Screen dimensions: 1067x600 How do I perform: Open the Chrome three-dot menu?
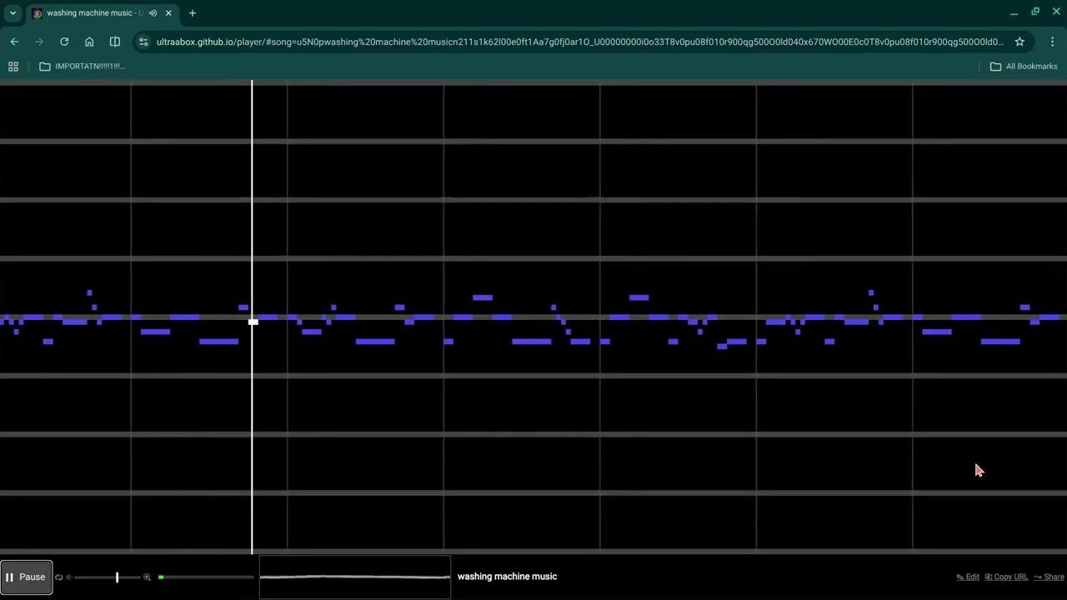pos(1052,42)
